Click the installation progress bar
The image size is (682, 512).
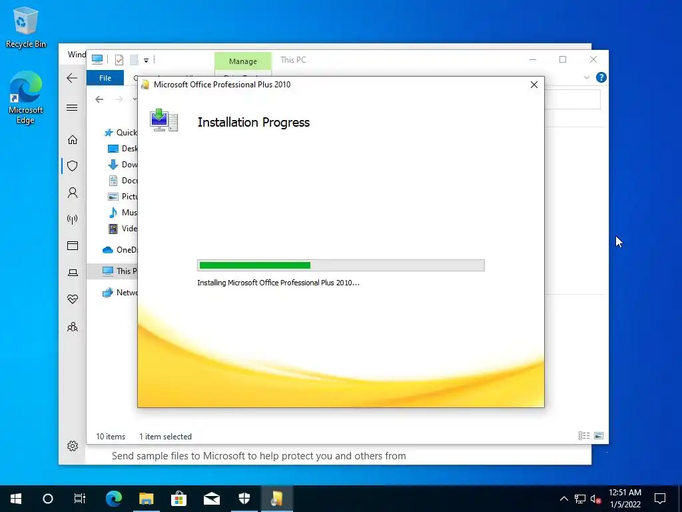pyautogui.click(x=340, y=265)
